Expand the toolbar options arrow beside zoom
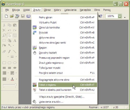 coord(125,18)
